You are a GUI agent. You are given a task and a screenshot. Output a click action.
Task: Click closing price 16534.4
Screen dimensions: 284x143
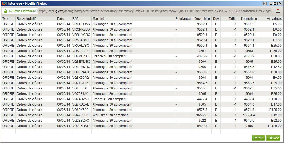[x=249, y=115]
